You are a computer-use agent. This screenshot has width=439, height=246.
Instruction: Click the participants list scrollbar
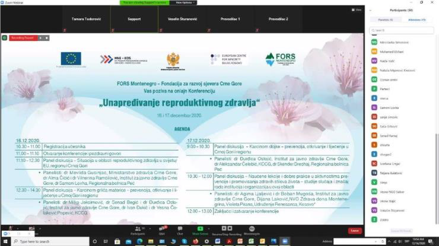(x=436, y=179)
